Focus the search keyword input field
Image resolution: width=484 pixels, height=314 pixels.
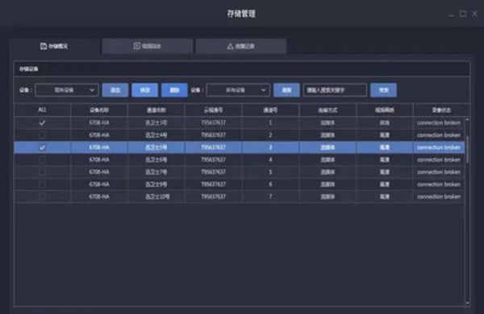tap(335, 90)
